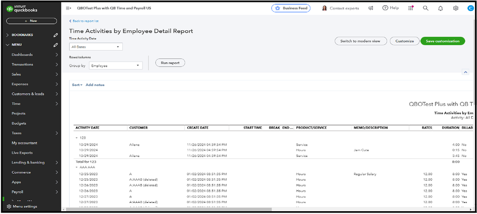Open the Sort dropdown

[77, 85]
